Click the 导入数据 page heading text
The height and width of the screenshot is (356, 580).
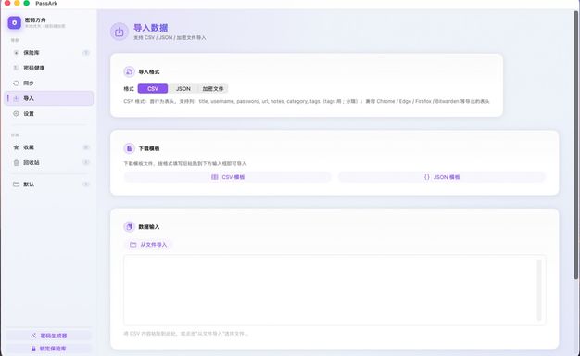pos(150,28)
